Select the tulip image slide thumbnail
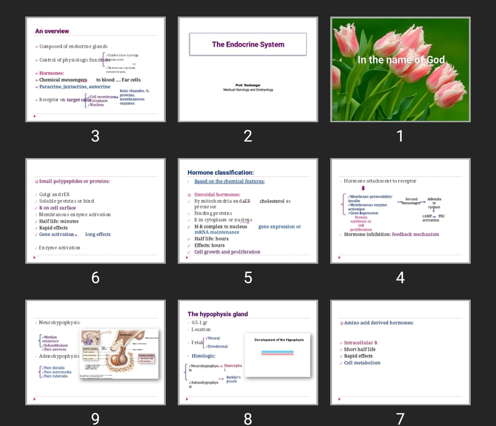The height and width of the screenshot is (426, 496). coord(400,69)
